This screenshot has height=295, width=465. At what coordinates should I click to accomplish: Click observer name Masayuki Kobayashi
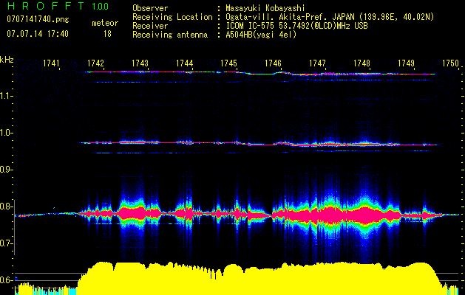pos(265,8)
